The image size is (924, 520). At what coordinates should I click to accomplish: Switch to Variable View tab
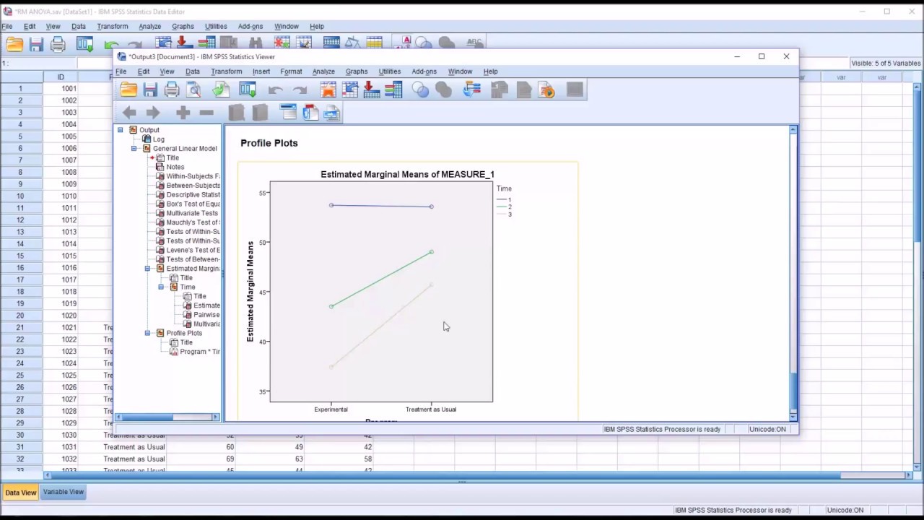[x=64, y=492]
